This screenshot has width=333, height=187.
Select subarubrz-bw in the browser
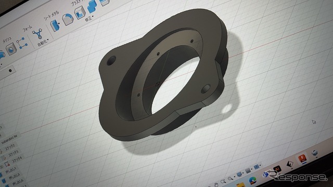coord(9,139)
